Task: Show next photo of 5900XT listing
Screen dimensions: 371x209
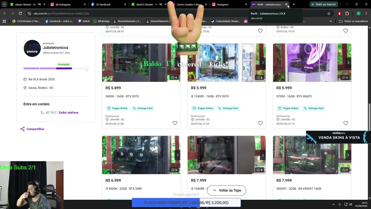Action: (x=348, y=155)
